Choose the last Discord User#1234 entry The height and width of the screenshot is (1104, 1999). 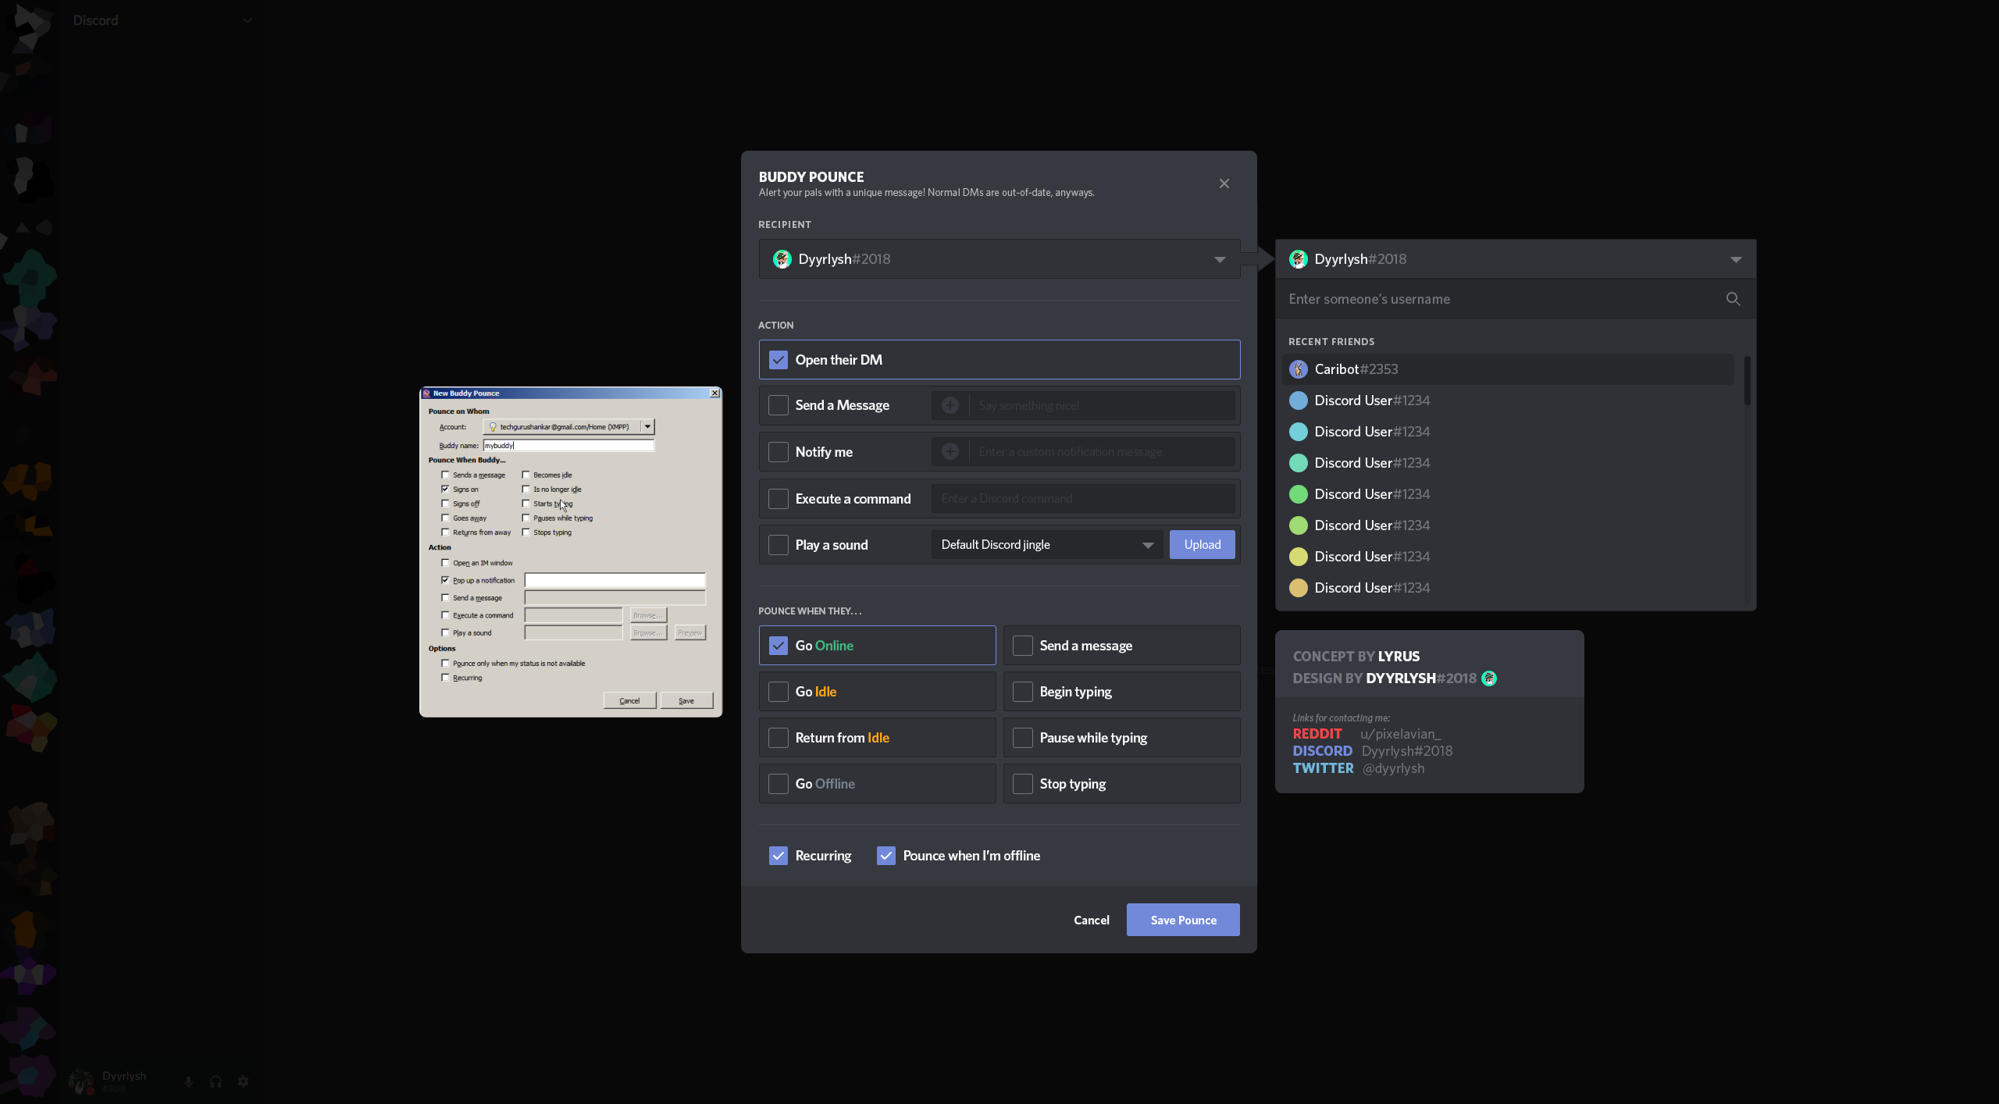1371,588
